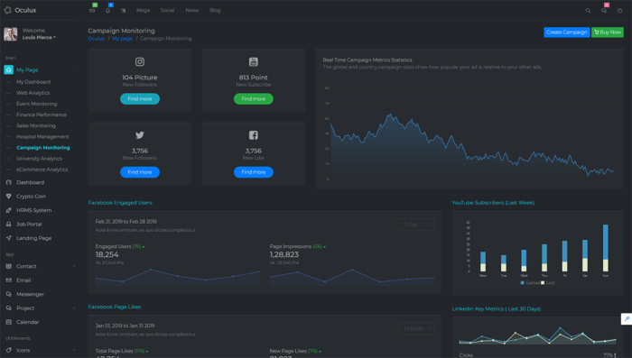Screen dimensions: 632x358
Task: Click the Contact book icon
Action: [8, 266]
